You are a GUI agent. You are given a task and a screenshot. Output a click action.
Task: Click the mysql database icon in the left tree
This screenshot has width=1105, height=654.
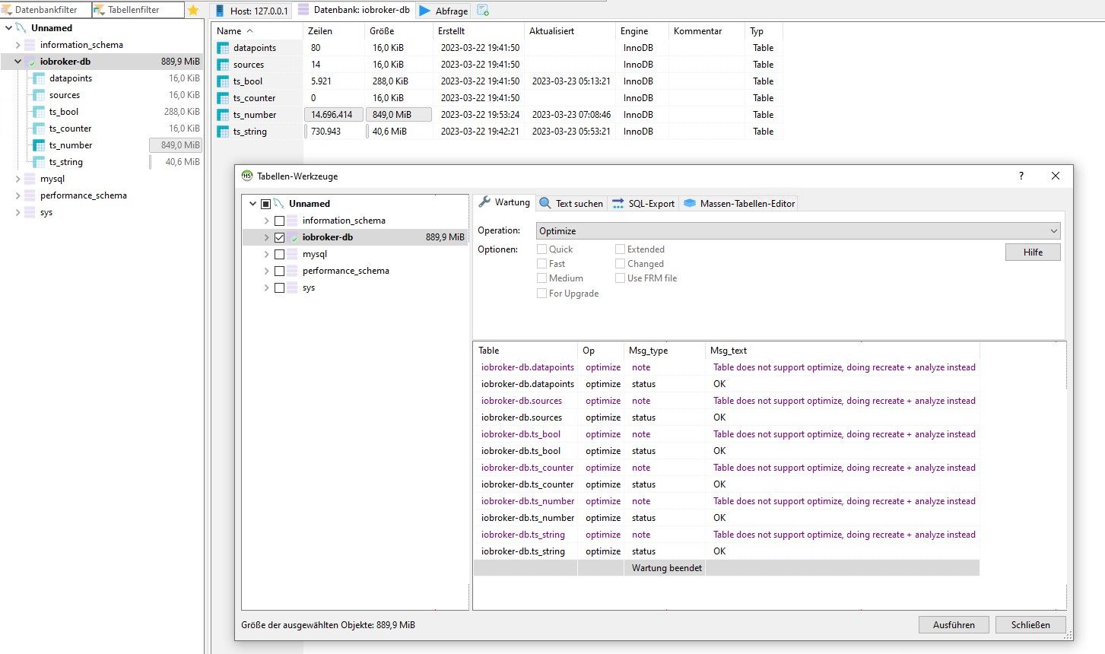[30, 179]
